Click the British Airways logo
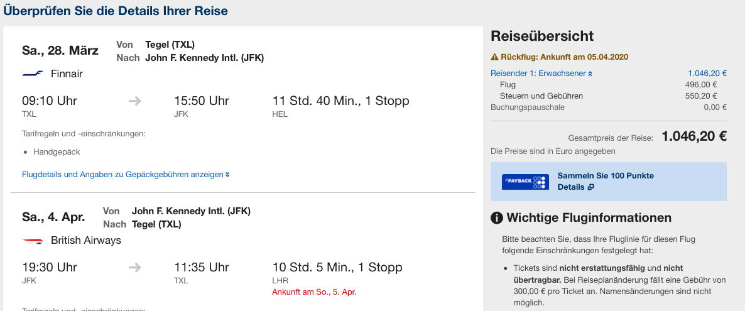 tap(33, 241)
